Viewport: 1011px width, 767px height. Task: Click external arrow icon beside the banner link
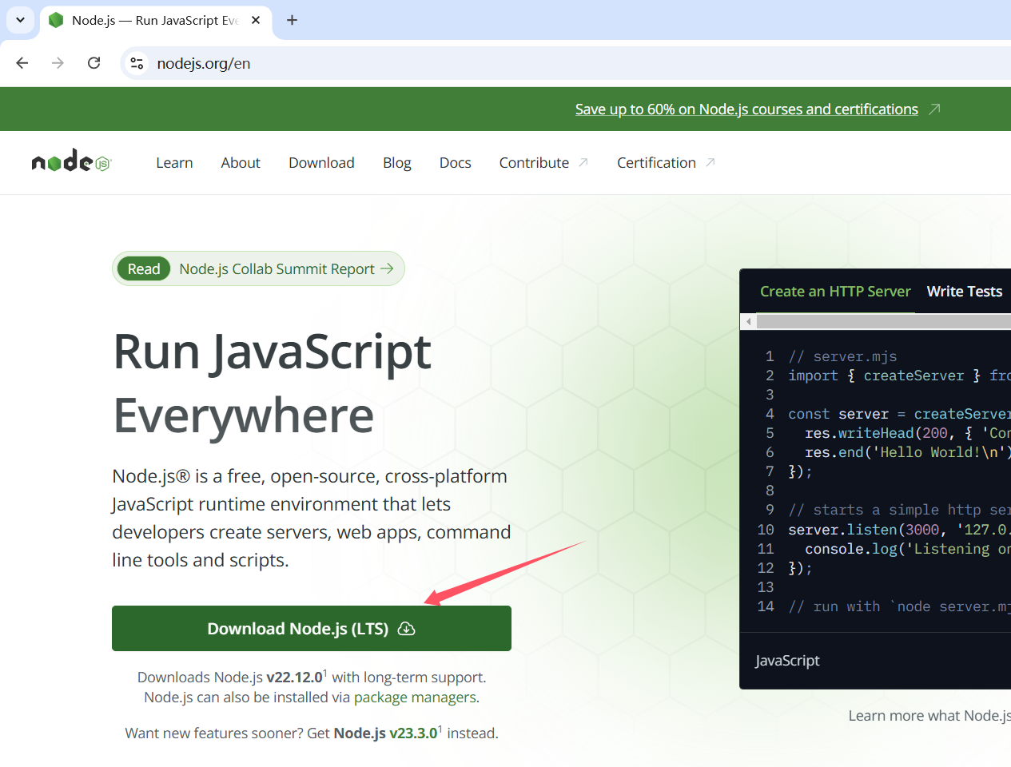click(934, 109)
